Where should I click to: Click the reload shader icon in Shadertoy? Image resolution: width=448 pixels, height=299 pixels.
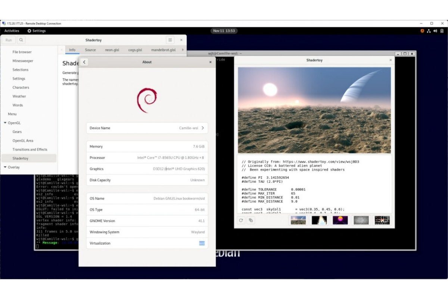pyautogui.click(x=241, y=220)
